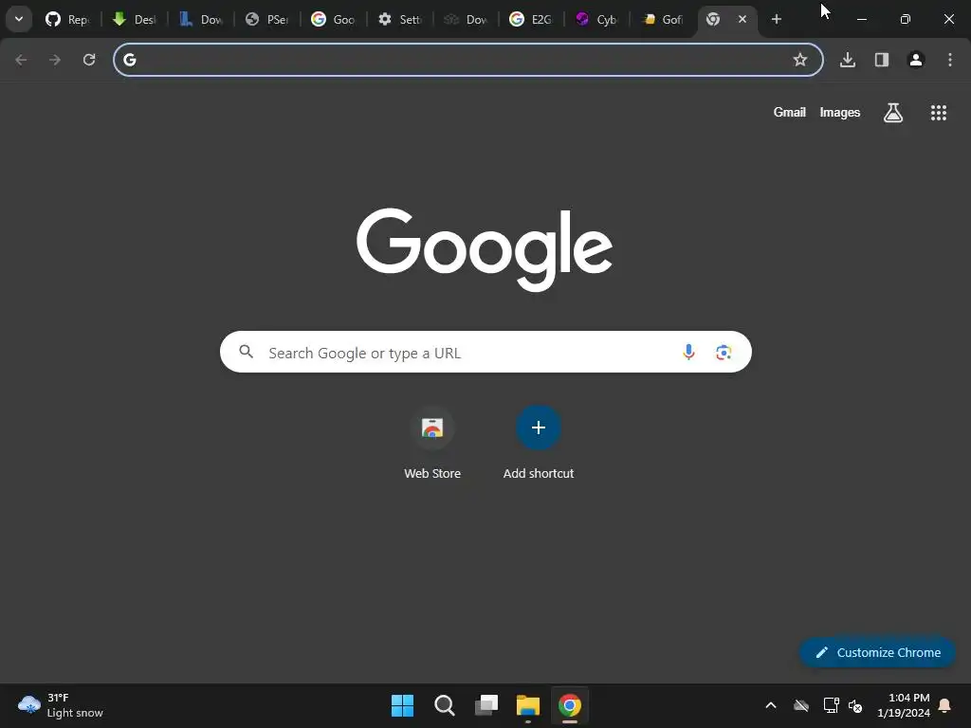
Task: Click the magnifier icon in search box
Action: 247,353
